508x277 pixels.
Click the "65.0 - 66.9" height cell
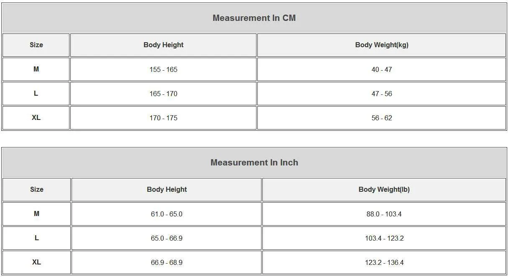click(x=167, y=238)
